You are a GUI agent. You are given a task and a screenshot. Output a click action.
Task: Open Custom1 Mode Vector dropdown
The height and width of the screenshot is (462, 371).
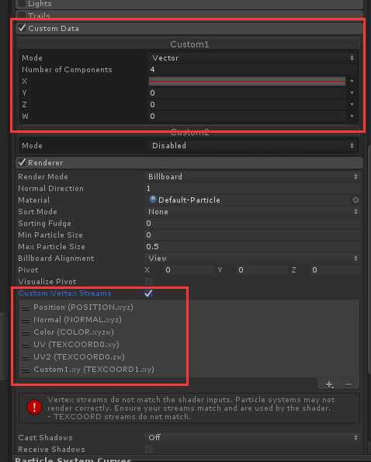(x=252, y=58)
